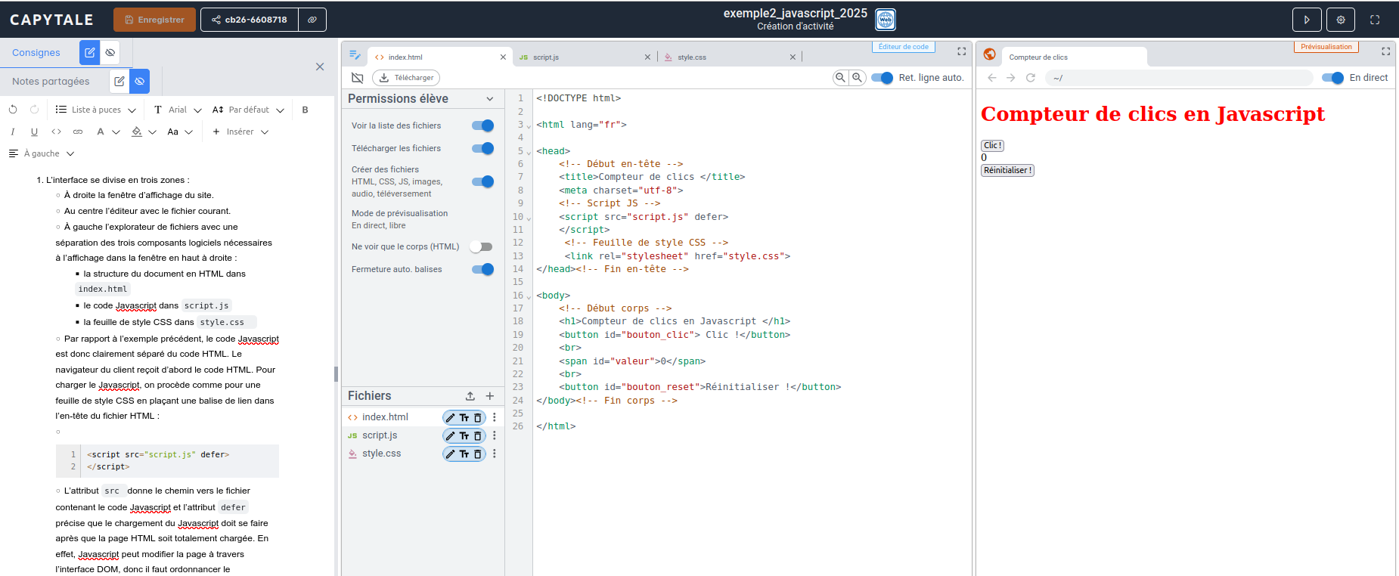Apply italic formatting
The width and height of the screenshot is (1399, 576).
[x=13, y=132]
